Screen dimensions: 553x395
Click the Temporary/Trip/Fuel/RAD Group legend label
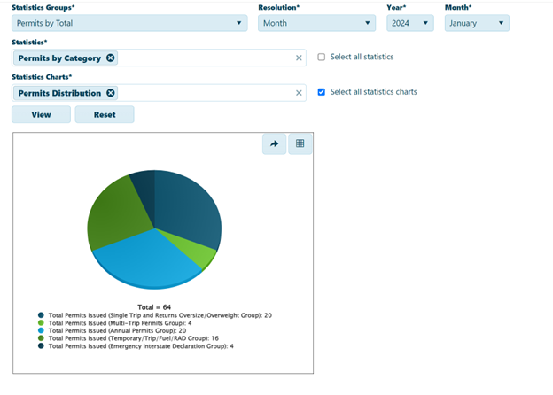coord(133,338)
